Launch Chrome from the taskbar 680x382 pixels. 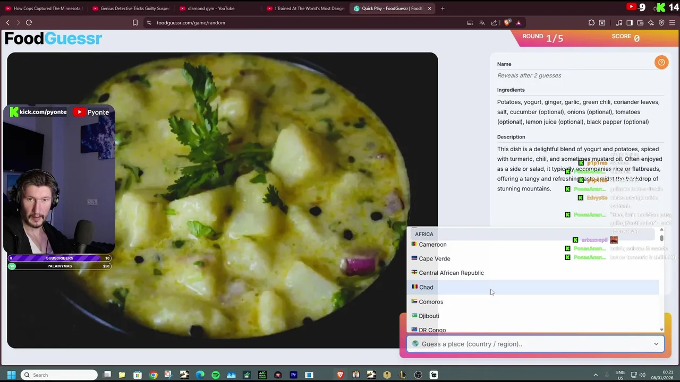click(153, 375)
